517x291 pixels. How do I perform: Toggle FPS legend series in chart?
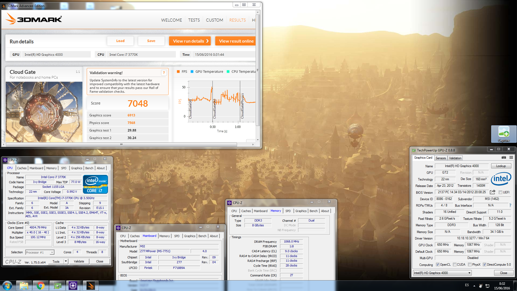(x=182, y=71)
